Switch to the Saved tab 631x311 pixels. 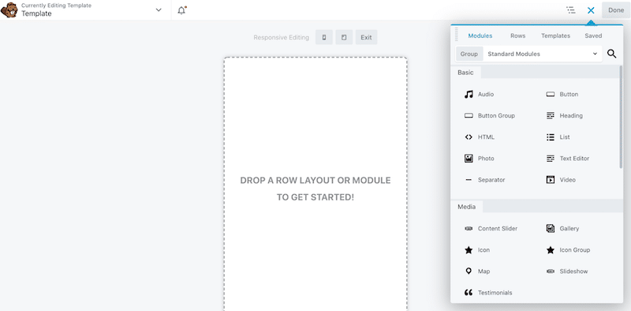[593, 36]
